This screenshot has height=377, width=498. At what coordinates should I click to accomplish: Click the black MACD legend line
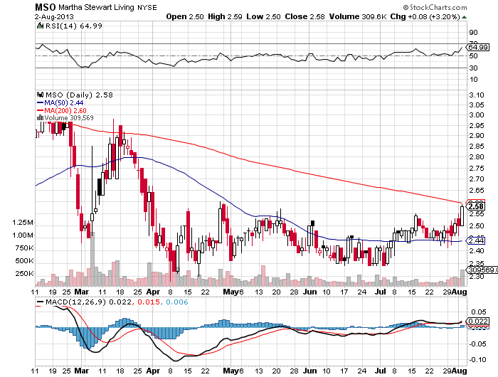click(40, 302)
